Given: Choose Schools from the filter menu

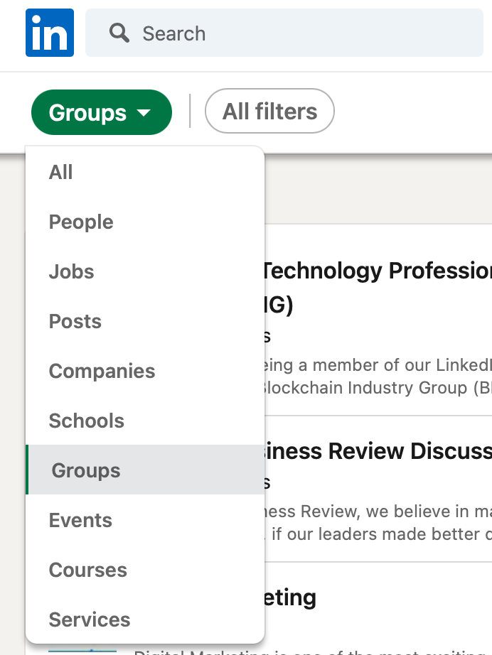Looking at the screenshot, I should (x=87, y=421).
